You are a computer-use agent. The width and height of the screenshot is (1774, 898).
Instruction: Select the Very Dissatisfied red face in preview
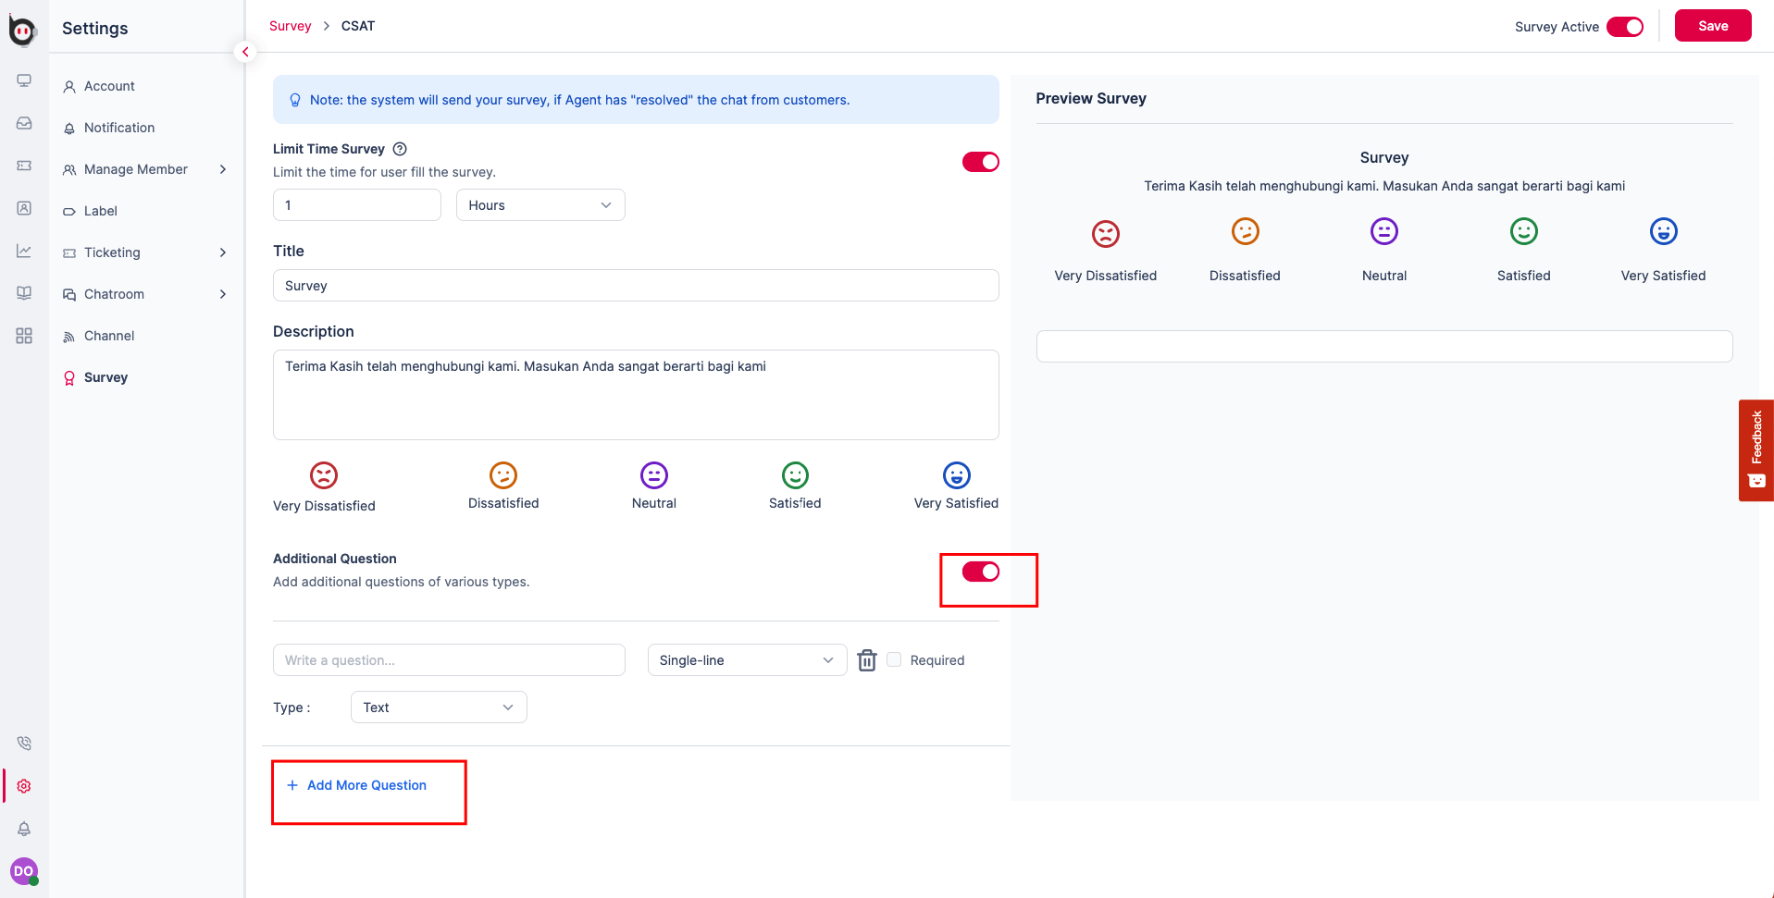tap(1105, 233)
